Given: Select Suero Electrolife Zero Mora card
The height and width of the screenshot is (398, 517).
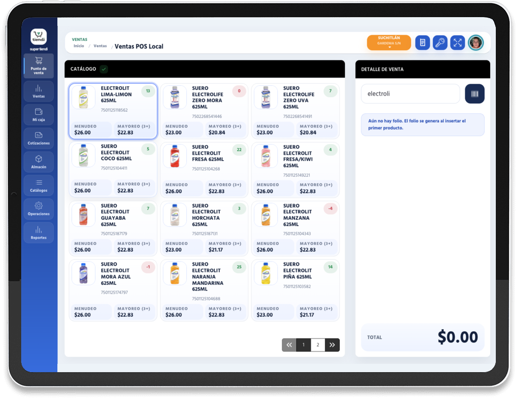Looking at the screenshot, I should (204, 111).
